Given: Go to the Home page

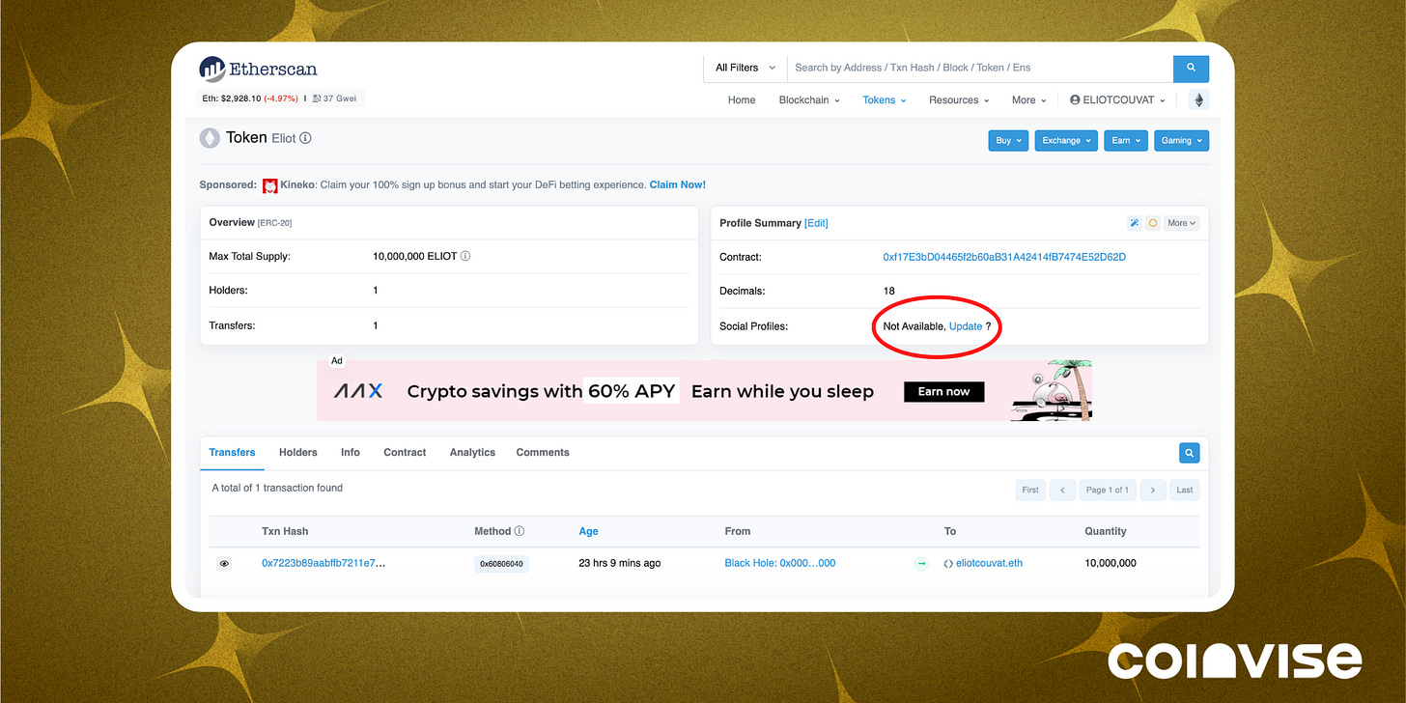Looking at the screenshot, I should (742, 99).
